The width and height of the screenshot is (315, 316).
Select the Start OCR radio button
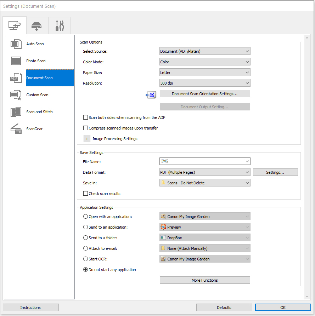point(85,259)
